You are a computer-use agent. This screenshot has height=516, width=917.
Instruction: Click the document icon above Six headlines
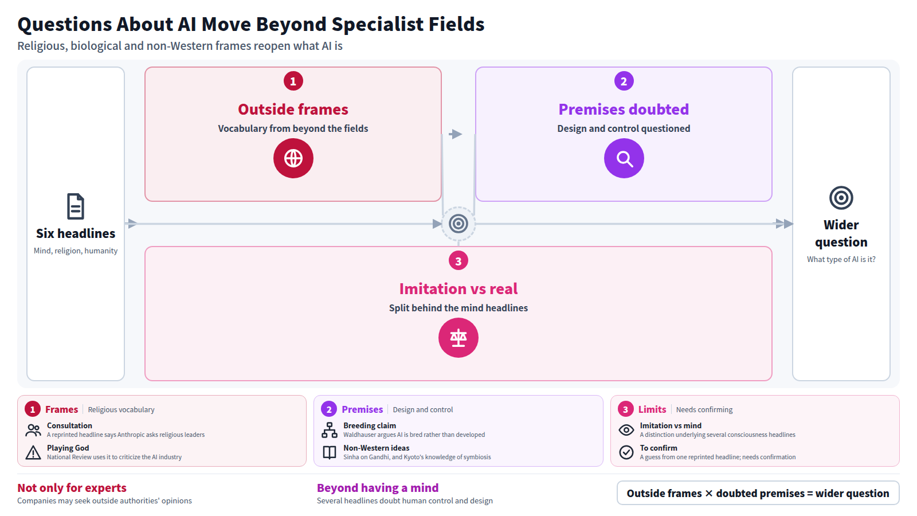click(x=76, y=206)
